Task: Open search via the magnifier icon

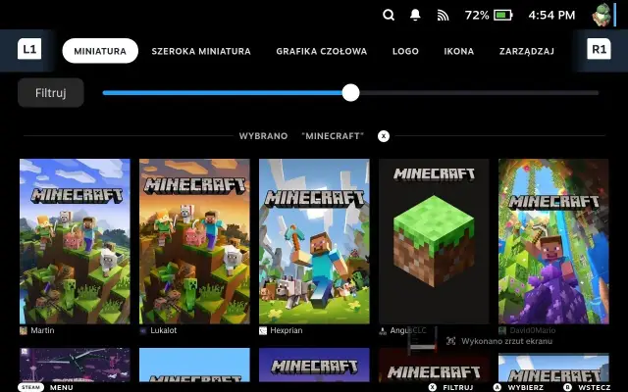Action: (x=389, y=16)
